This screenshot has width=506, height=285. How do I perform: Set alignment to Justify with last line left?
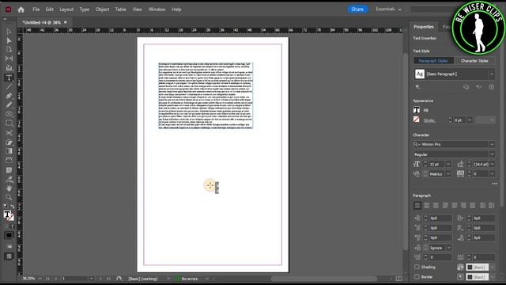click(445, 206)
